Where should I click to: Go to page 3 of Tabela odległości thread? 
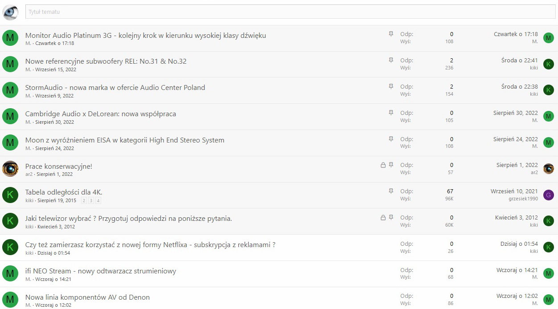pyautogui.click(x=91, y=201)
